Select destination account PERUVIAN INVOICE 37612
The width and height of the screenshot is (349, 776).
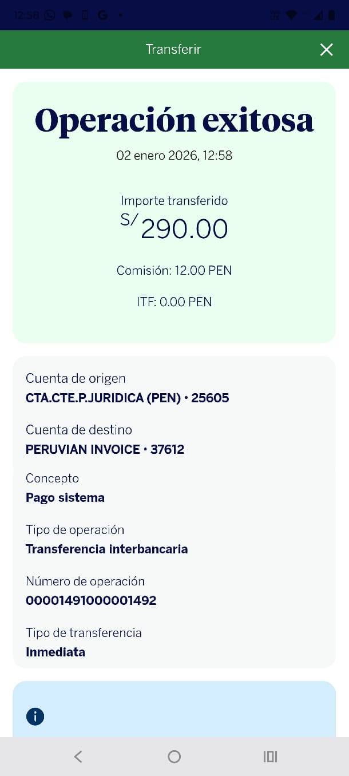coord(105,450)
